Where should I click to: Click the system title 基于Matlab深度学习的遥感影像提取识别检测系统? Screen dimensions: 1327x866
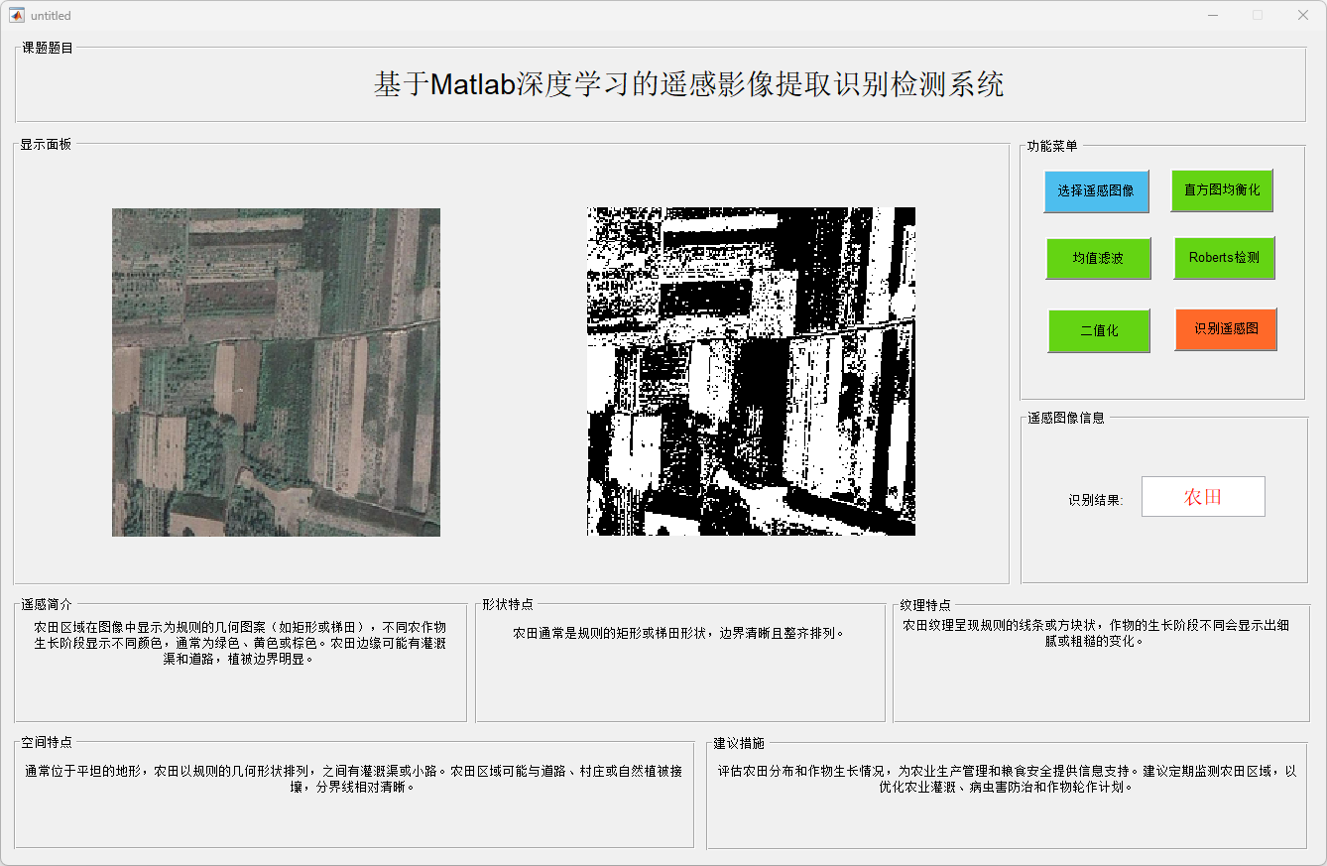(688, 84)
